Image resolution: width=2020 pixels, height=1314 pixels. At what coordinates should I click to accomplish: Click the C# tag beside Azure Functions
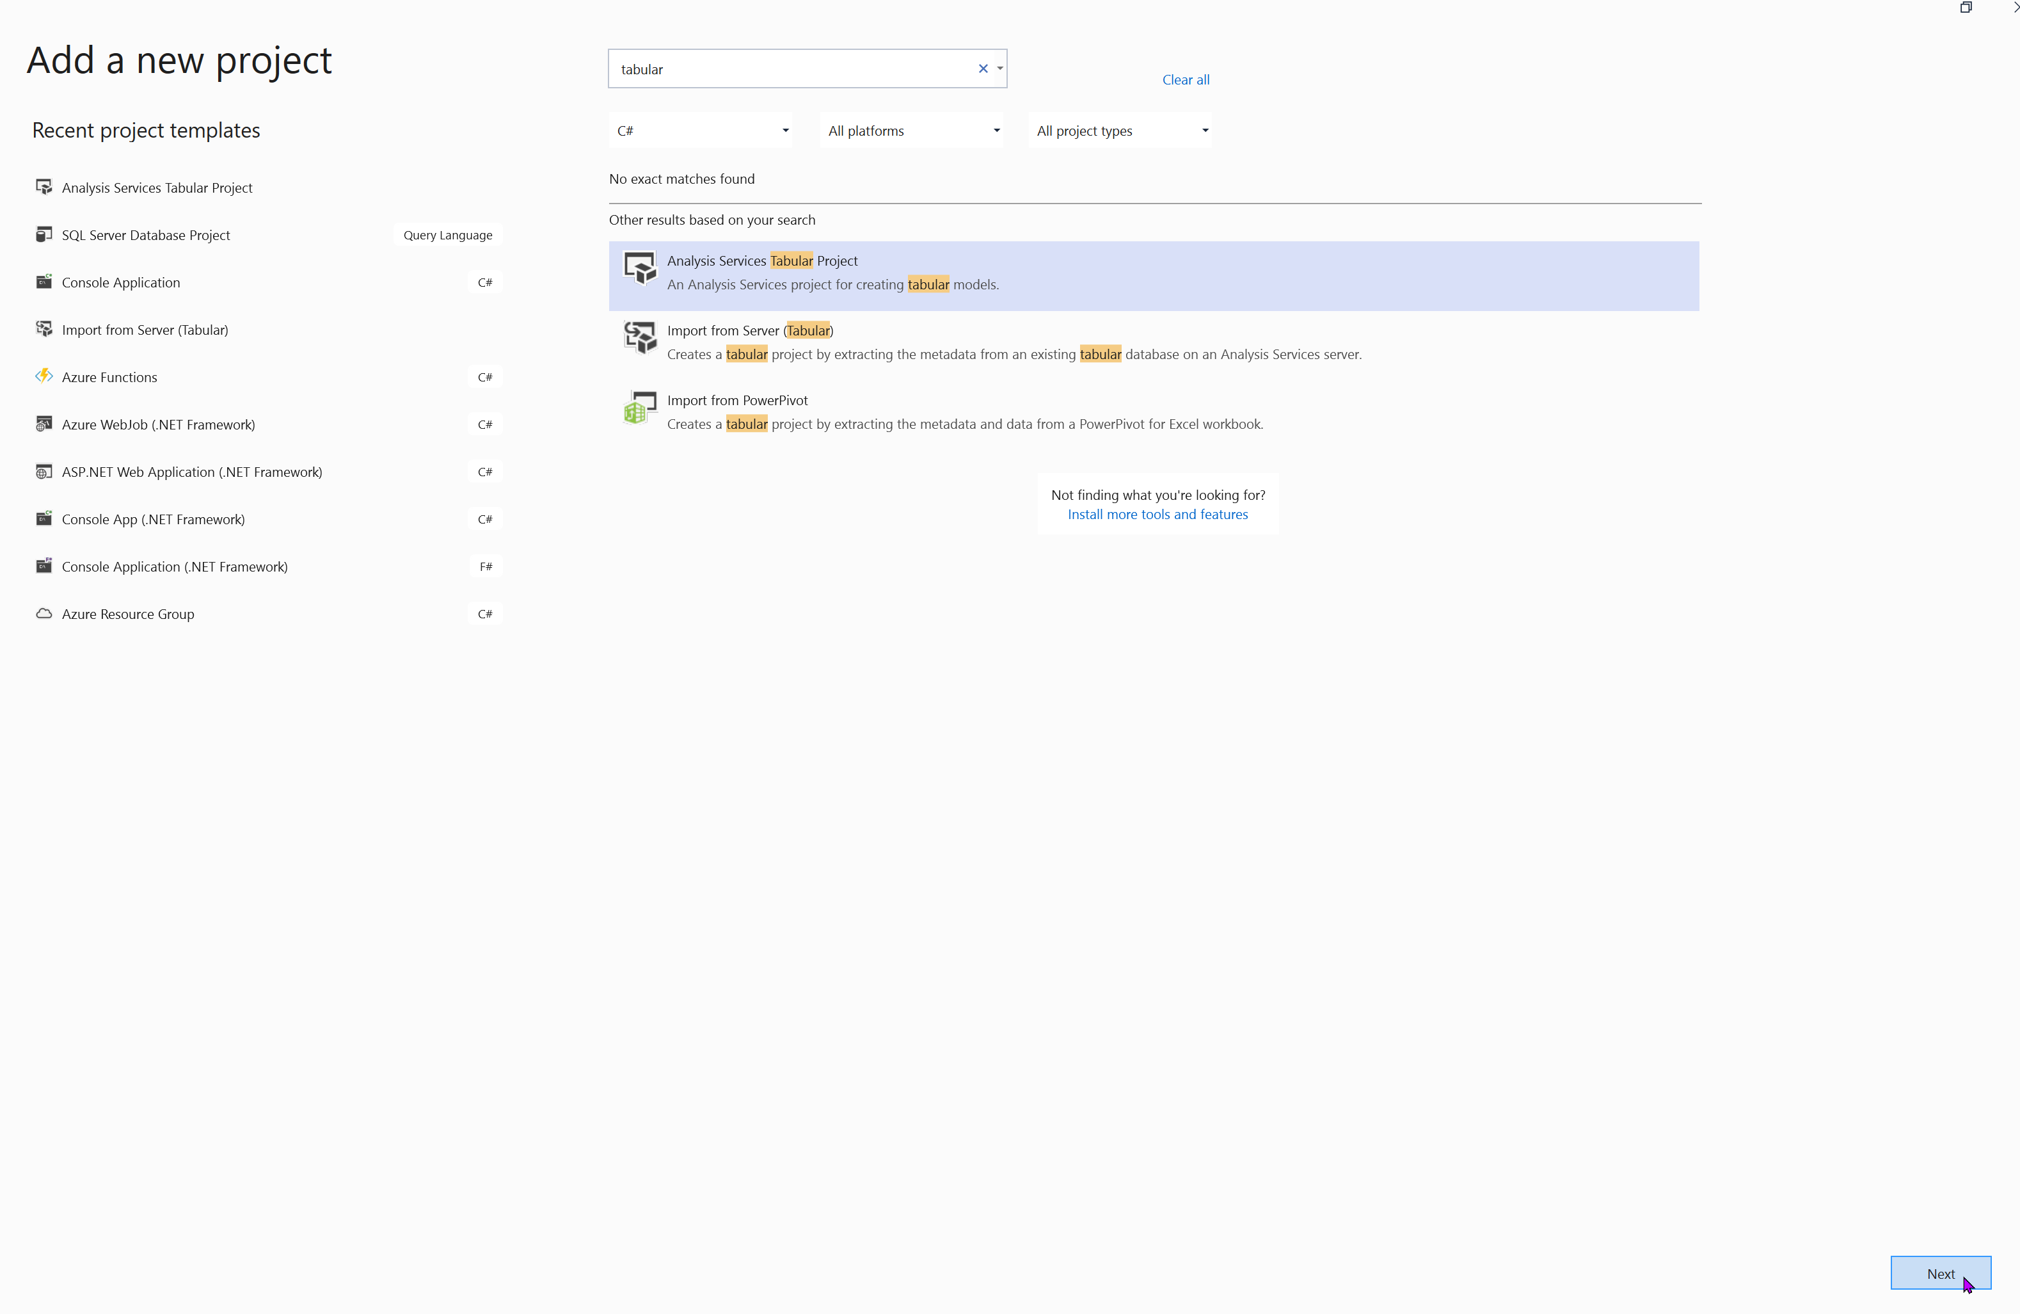(x=484, y=378)
